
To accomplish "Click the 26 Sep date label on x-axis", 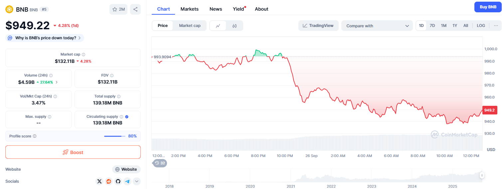I will click(x=311, y=156).
